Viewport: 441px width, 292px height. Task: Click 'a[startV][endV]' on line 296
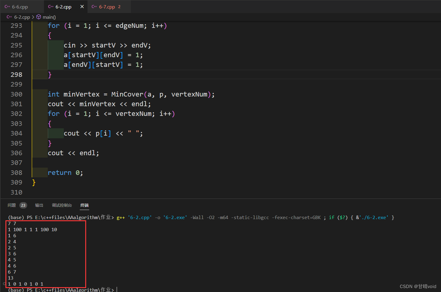(x=93, y=55)
